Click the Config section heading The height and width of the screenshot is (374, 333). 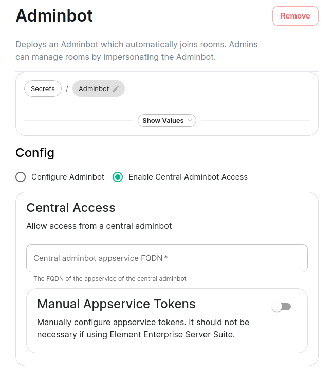35,153
